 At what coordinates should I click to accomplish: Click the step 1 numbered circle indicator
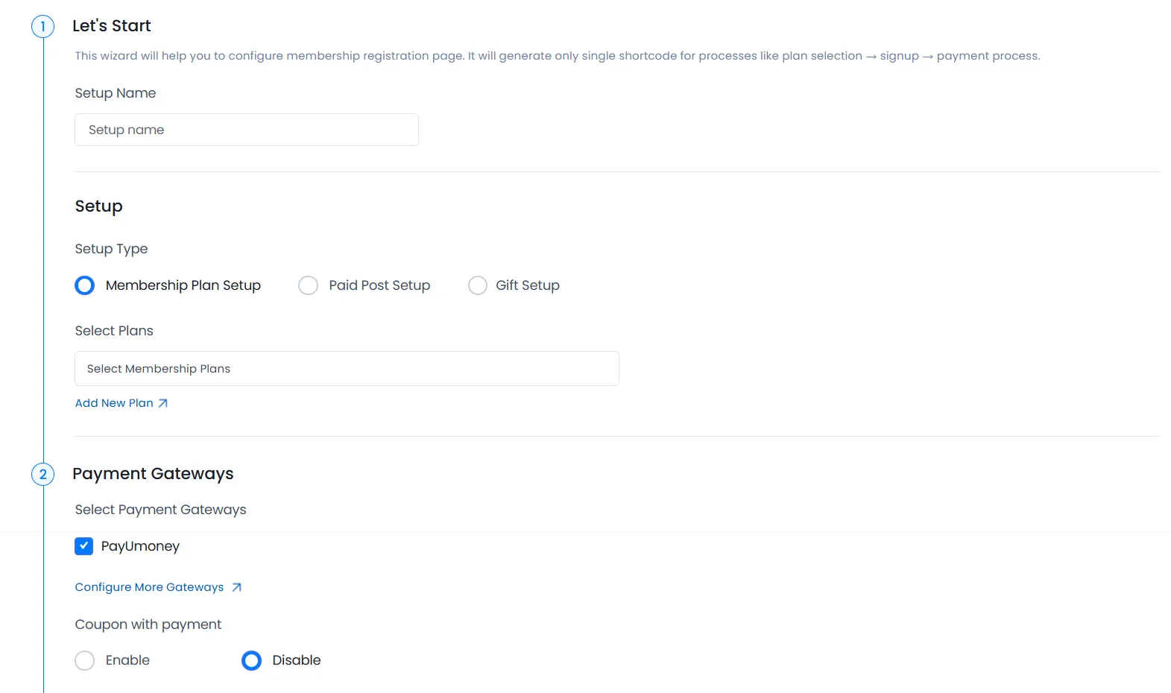point(42,25)
